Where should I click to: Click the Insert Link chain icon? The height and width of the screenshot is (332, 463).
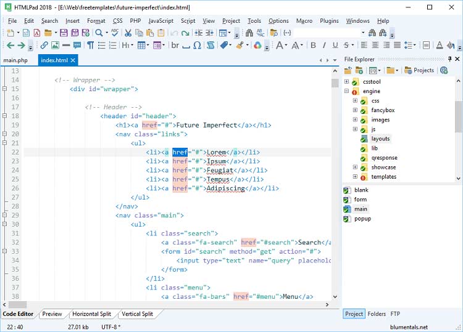[44, 46]
